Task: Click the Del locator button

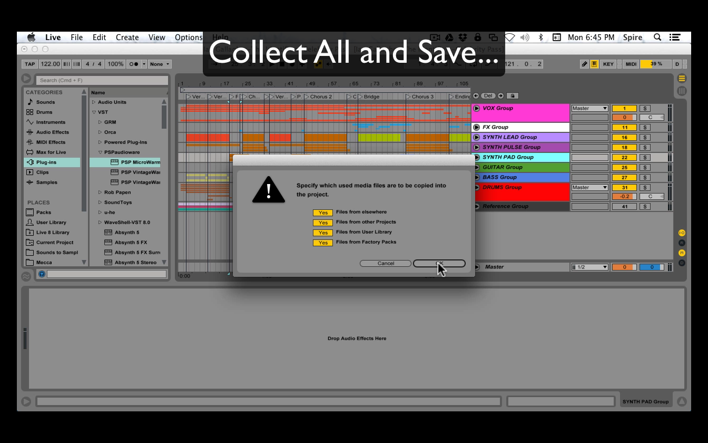Action: [x=488, y=96]
